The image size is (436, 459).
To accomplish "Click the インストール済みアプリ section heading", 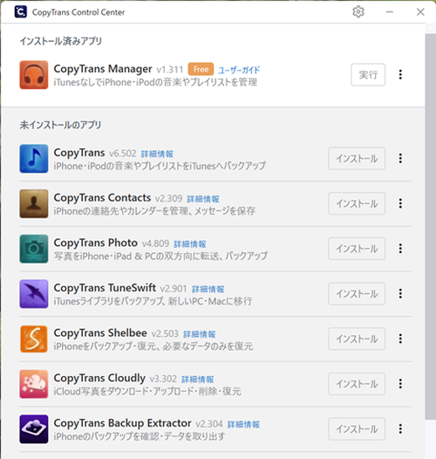I will [61, 41].
